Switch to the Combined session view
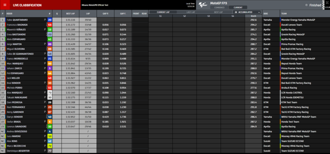The height and width of the screenshot is (154, 330). click(x=219, y=7)
